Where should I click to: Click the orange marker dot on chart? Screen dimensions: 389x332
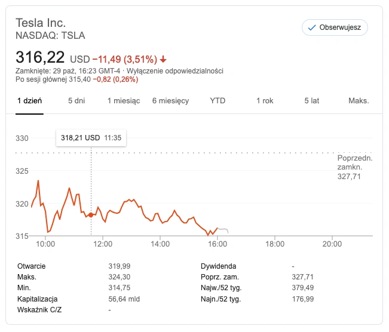[91, 215]
